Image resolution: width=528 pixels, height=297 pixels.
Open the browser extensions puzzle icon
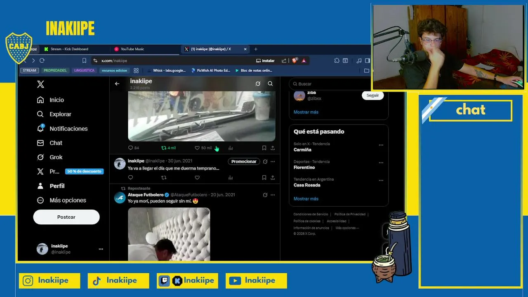coord(337,61)
